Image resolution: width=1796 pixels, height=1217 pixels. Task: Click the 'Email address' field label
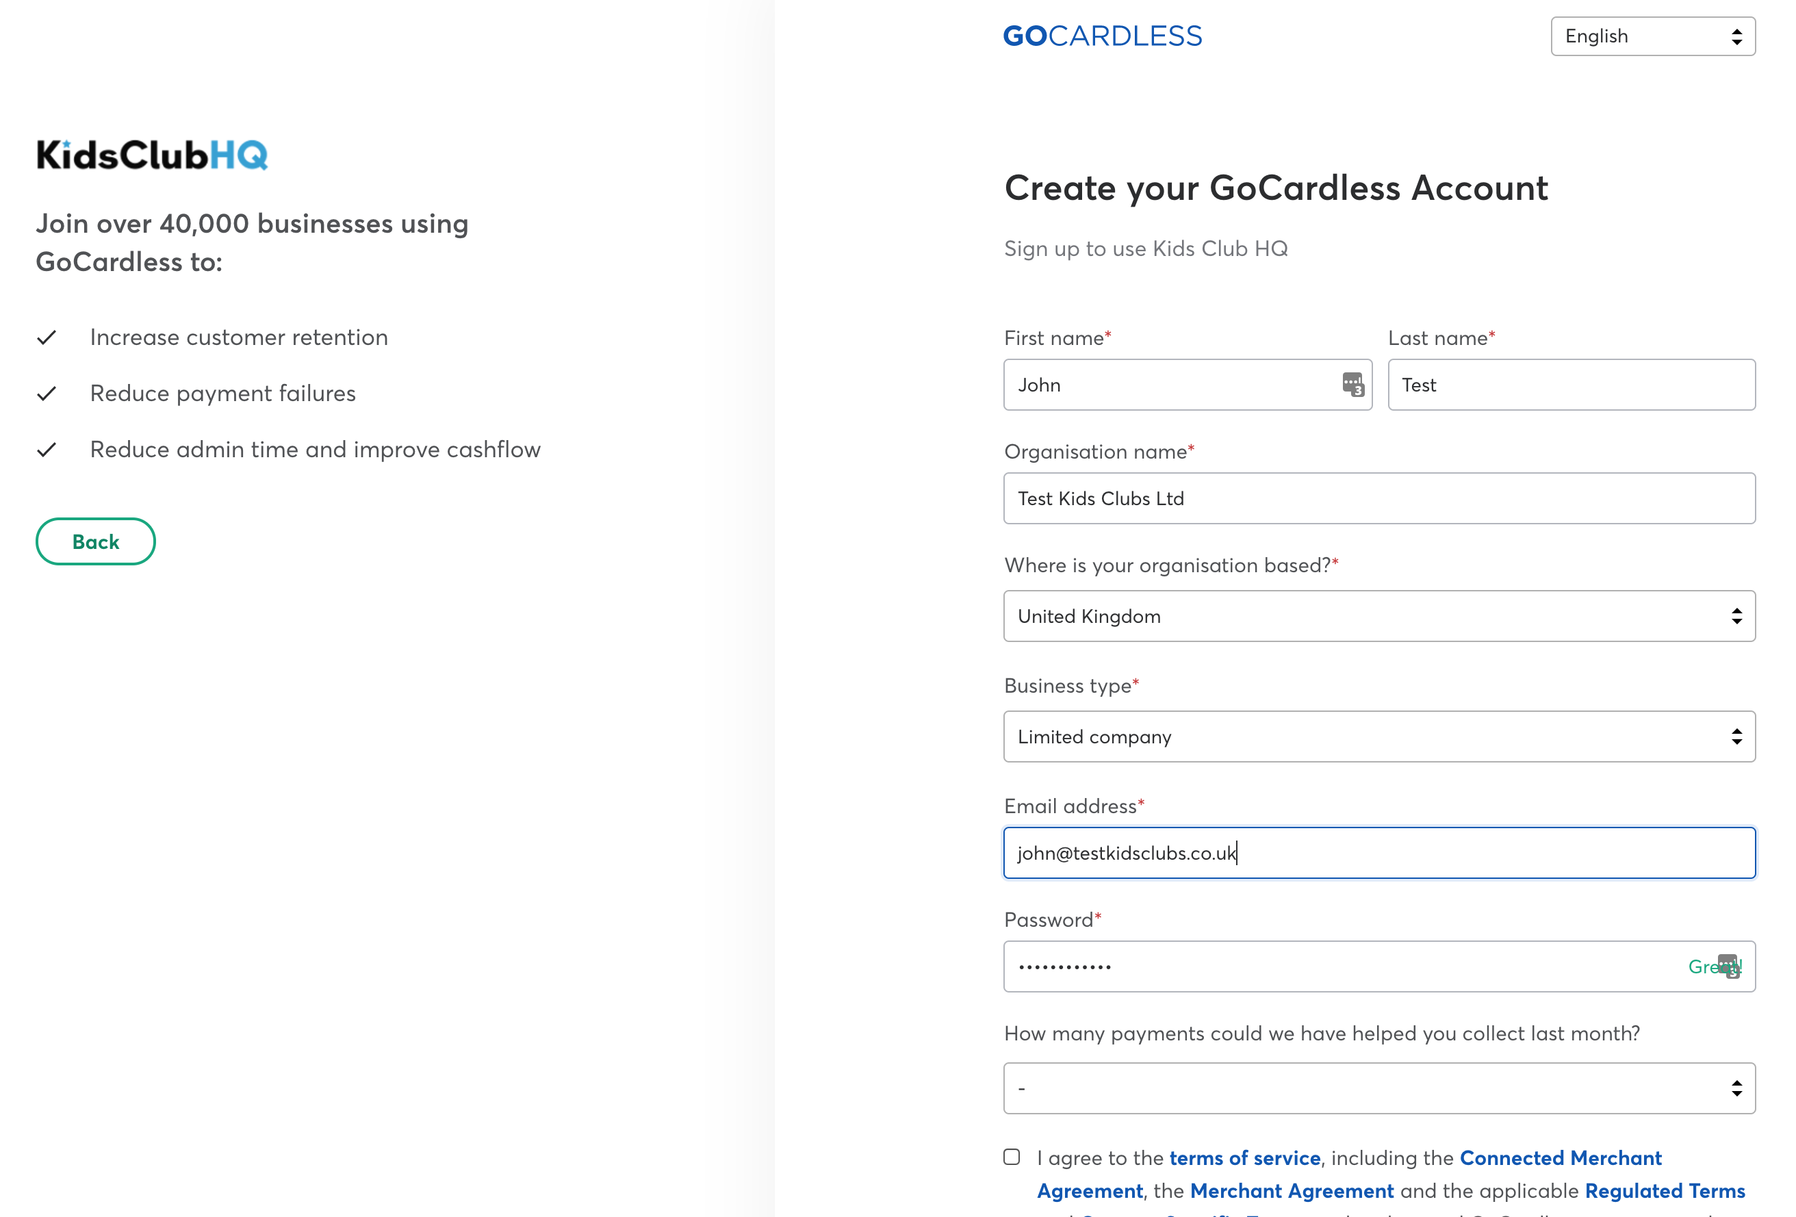click(x=1074, y=807)
